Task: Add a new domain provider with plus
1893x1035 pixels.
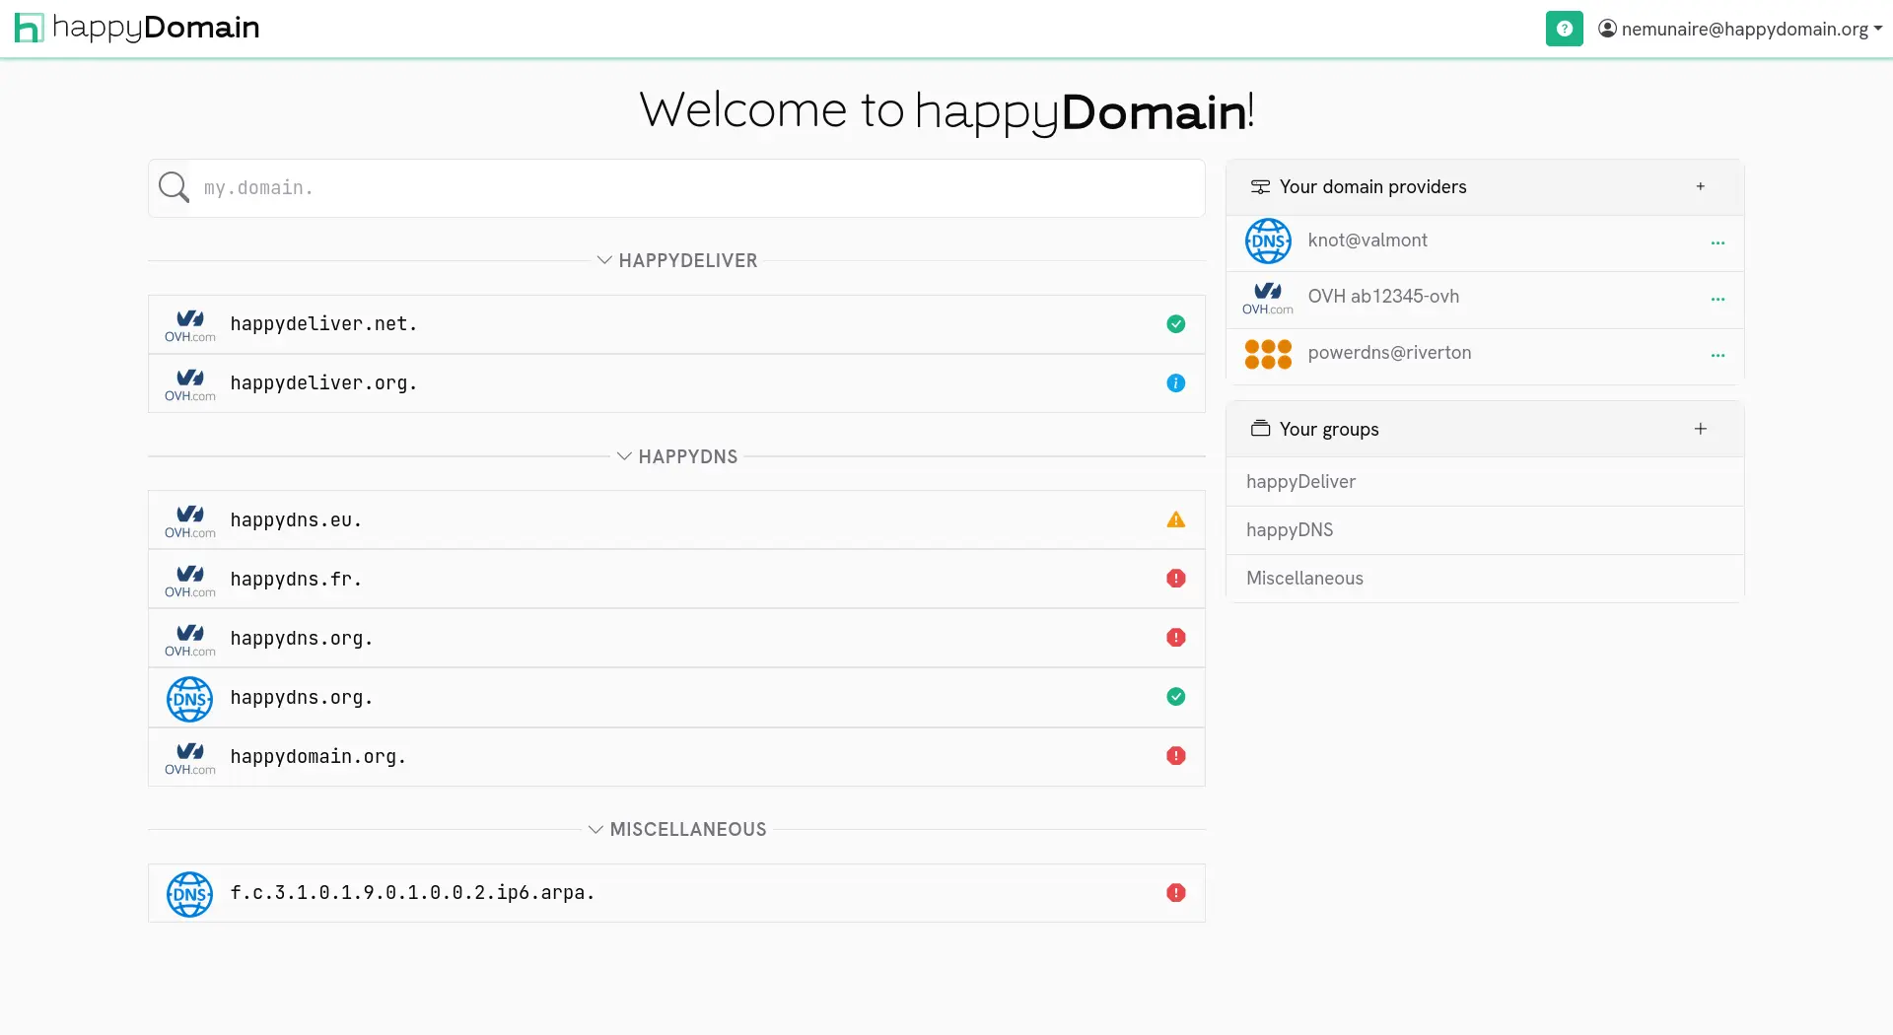Action: [1700, 186]
